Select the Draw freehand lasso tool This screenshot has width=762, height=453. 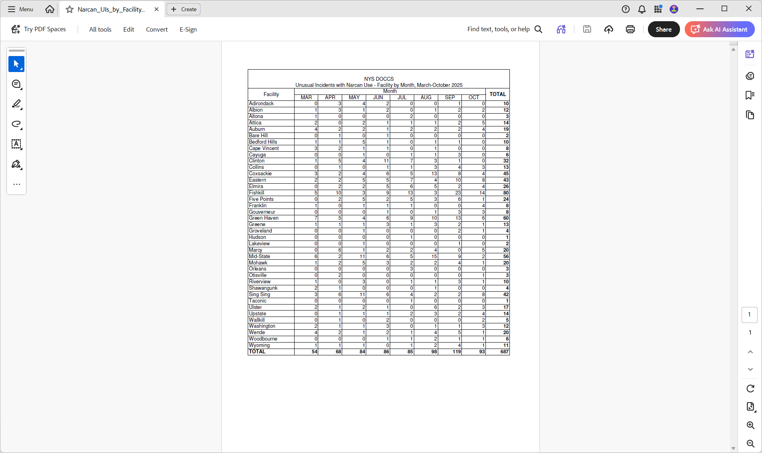[x=16, y=124]
